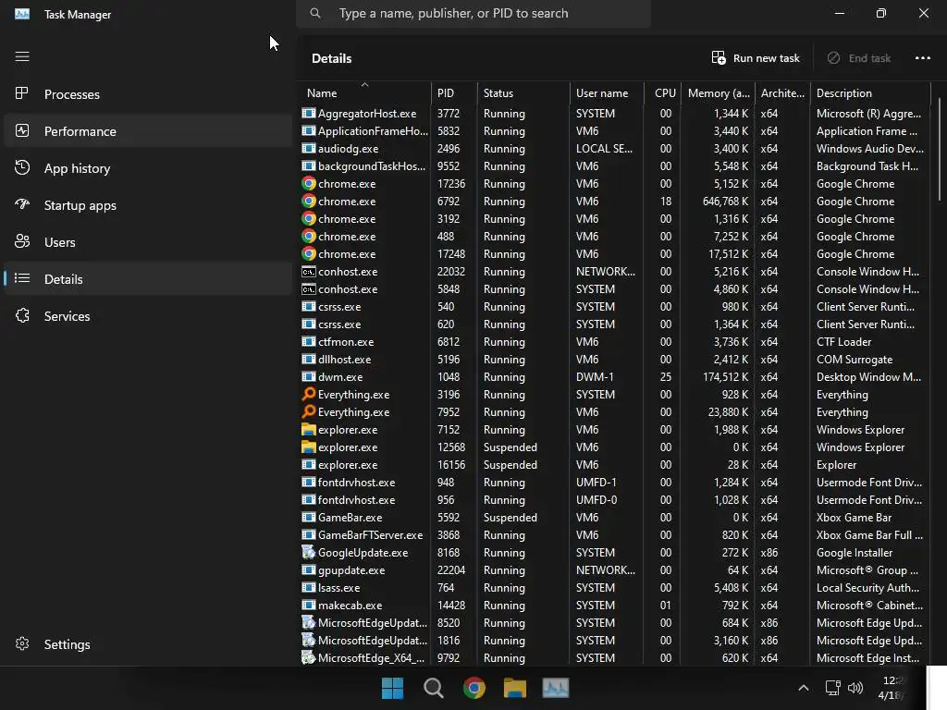The height and width of the screenshot is (710, 947).
Task: Open Google Chrome from the taskbar
Action: pyautogui.click(x=474, y=688)
